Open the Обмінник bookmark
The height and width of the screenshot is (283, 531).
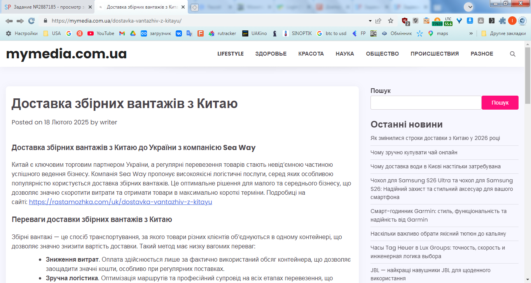[397, 33]
